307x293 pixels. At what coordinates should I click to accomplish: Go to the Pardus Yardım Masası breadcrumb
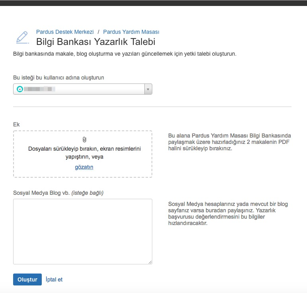(x=131, y=32)
